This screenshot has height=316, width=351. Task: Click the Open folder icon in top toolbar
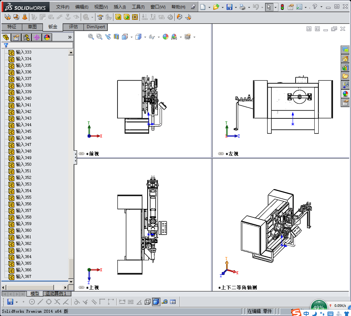point(216,7)
